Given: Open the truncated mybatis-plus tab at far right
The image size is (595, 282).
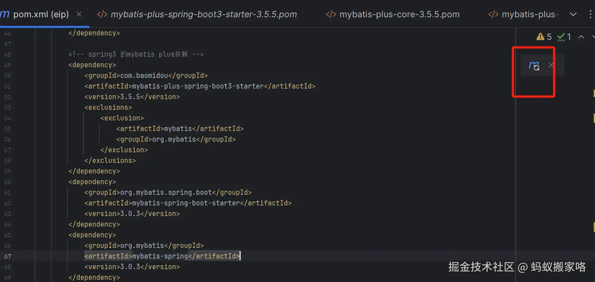Looking at the screenshot, I should pos(529,14).
